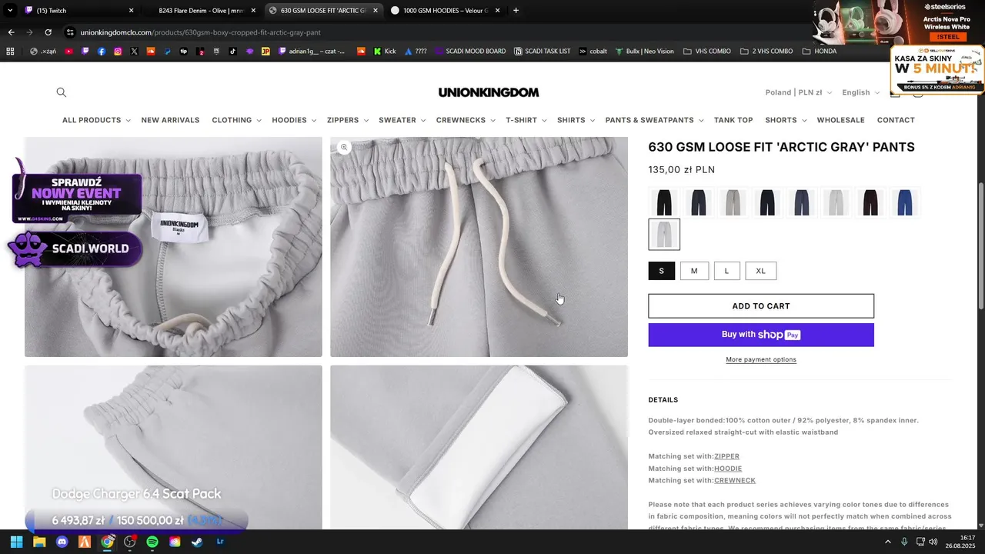Viewport: 985px width, 554px height.
Task: Open Steam from the taskbar
Action: click(x=198, y=542)
